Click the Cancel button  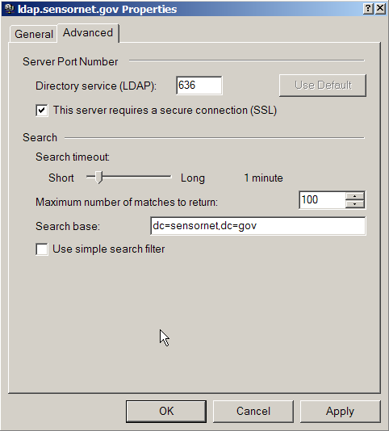(x=253, y=412)
